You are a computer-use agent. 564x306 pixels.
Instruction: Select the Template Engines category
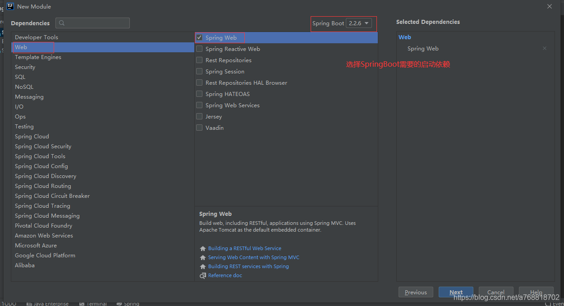tap(103, 57)
